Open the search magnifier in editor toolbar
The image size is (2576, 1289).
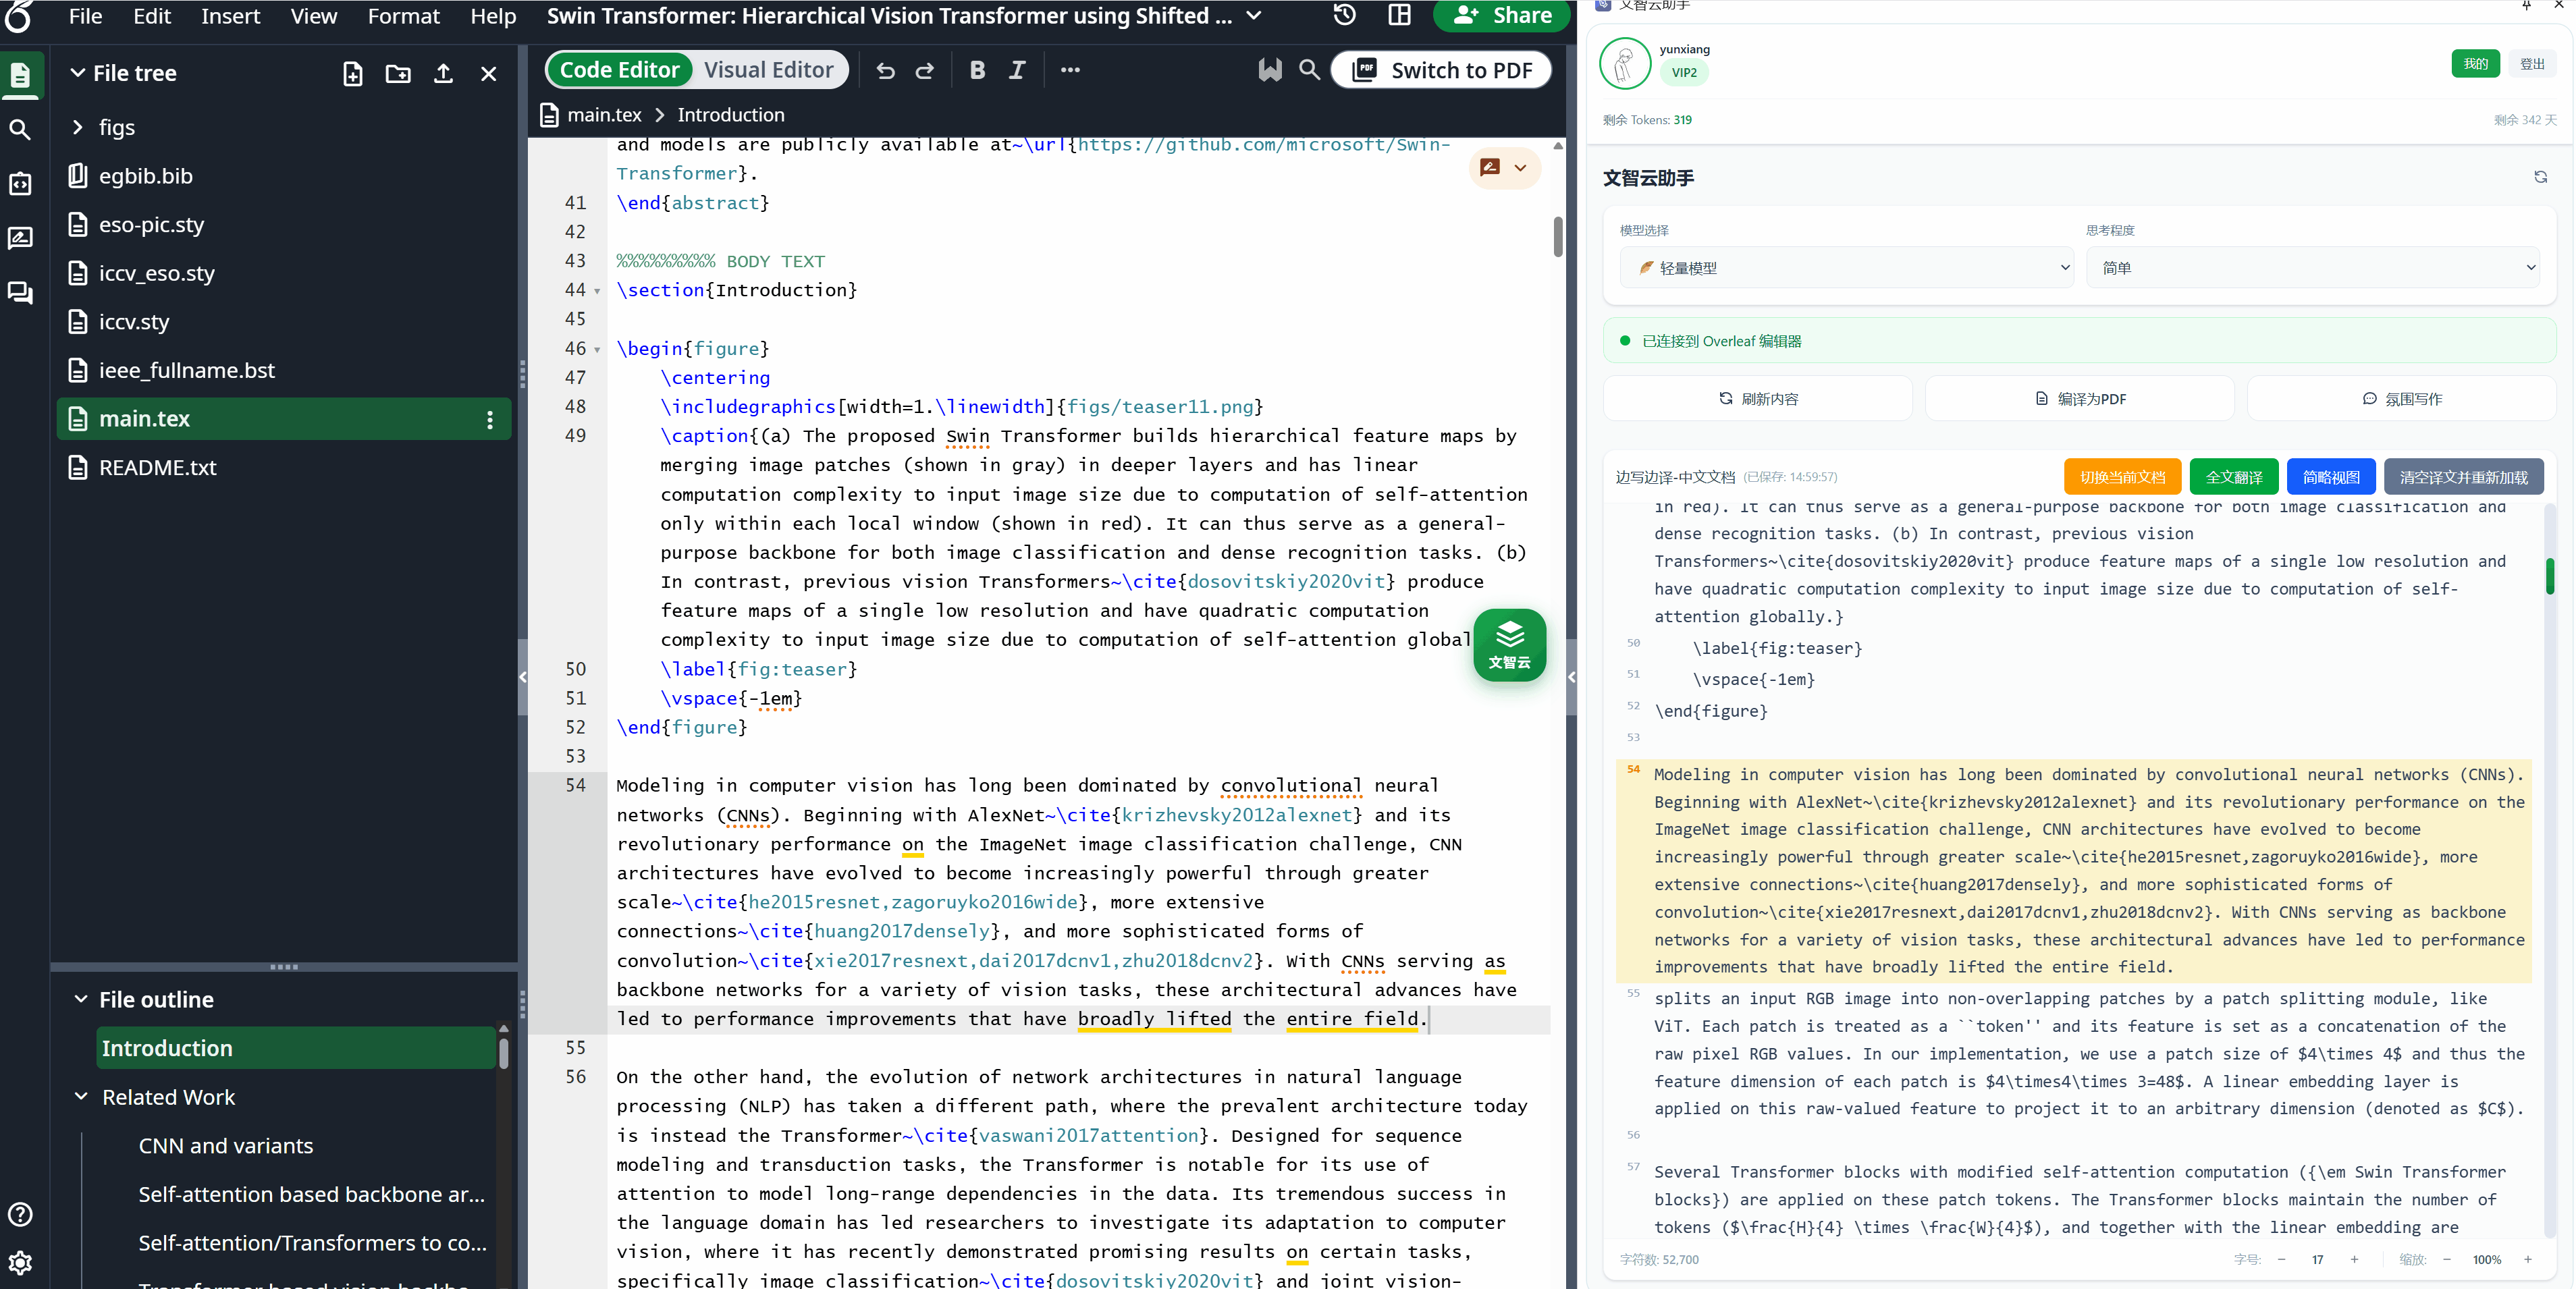coord(1309,70)
